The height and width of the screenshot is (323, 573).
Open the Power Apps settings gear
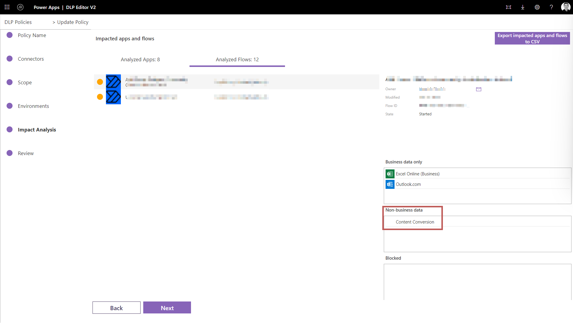tap(537, 7)
